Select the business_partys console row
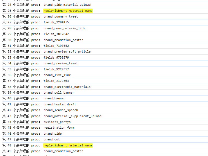Viewport: 208px width, 156px height. (x=57, y=122)
